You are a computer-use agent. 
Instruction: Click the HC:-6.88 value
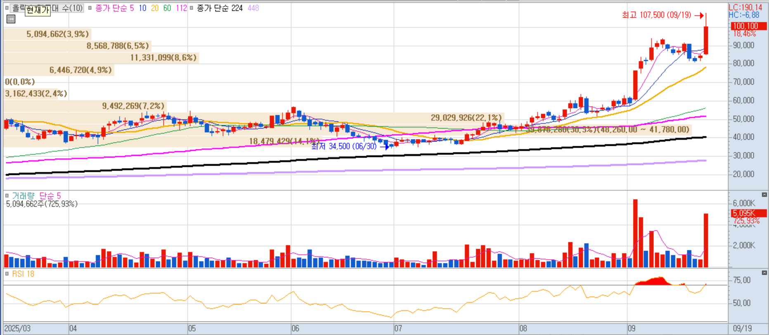pyautogui.click(x=744, y=15)
